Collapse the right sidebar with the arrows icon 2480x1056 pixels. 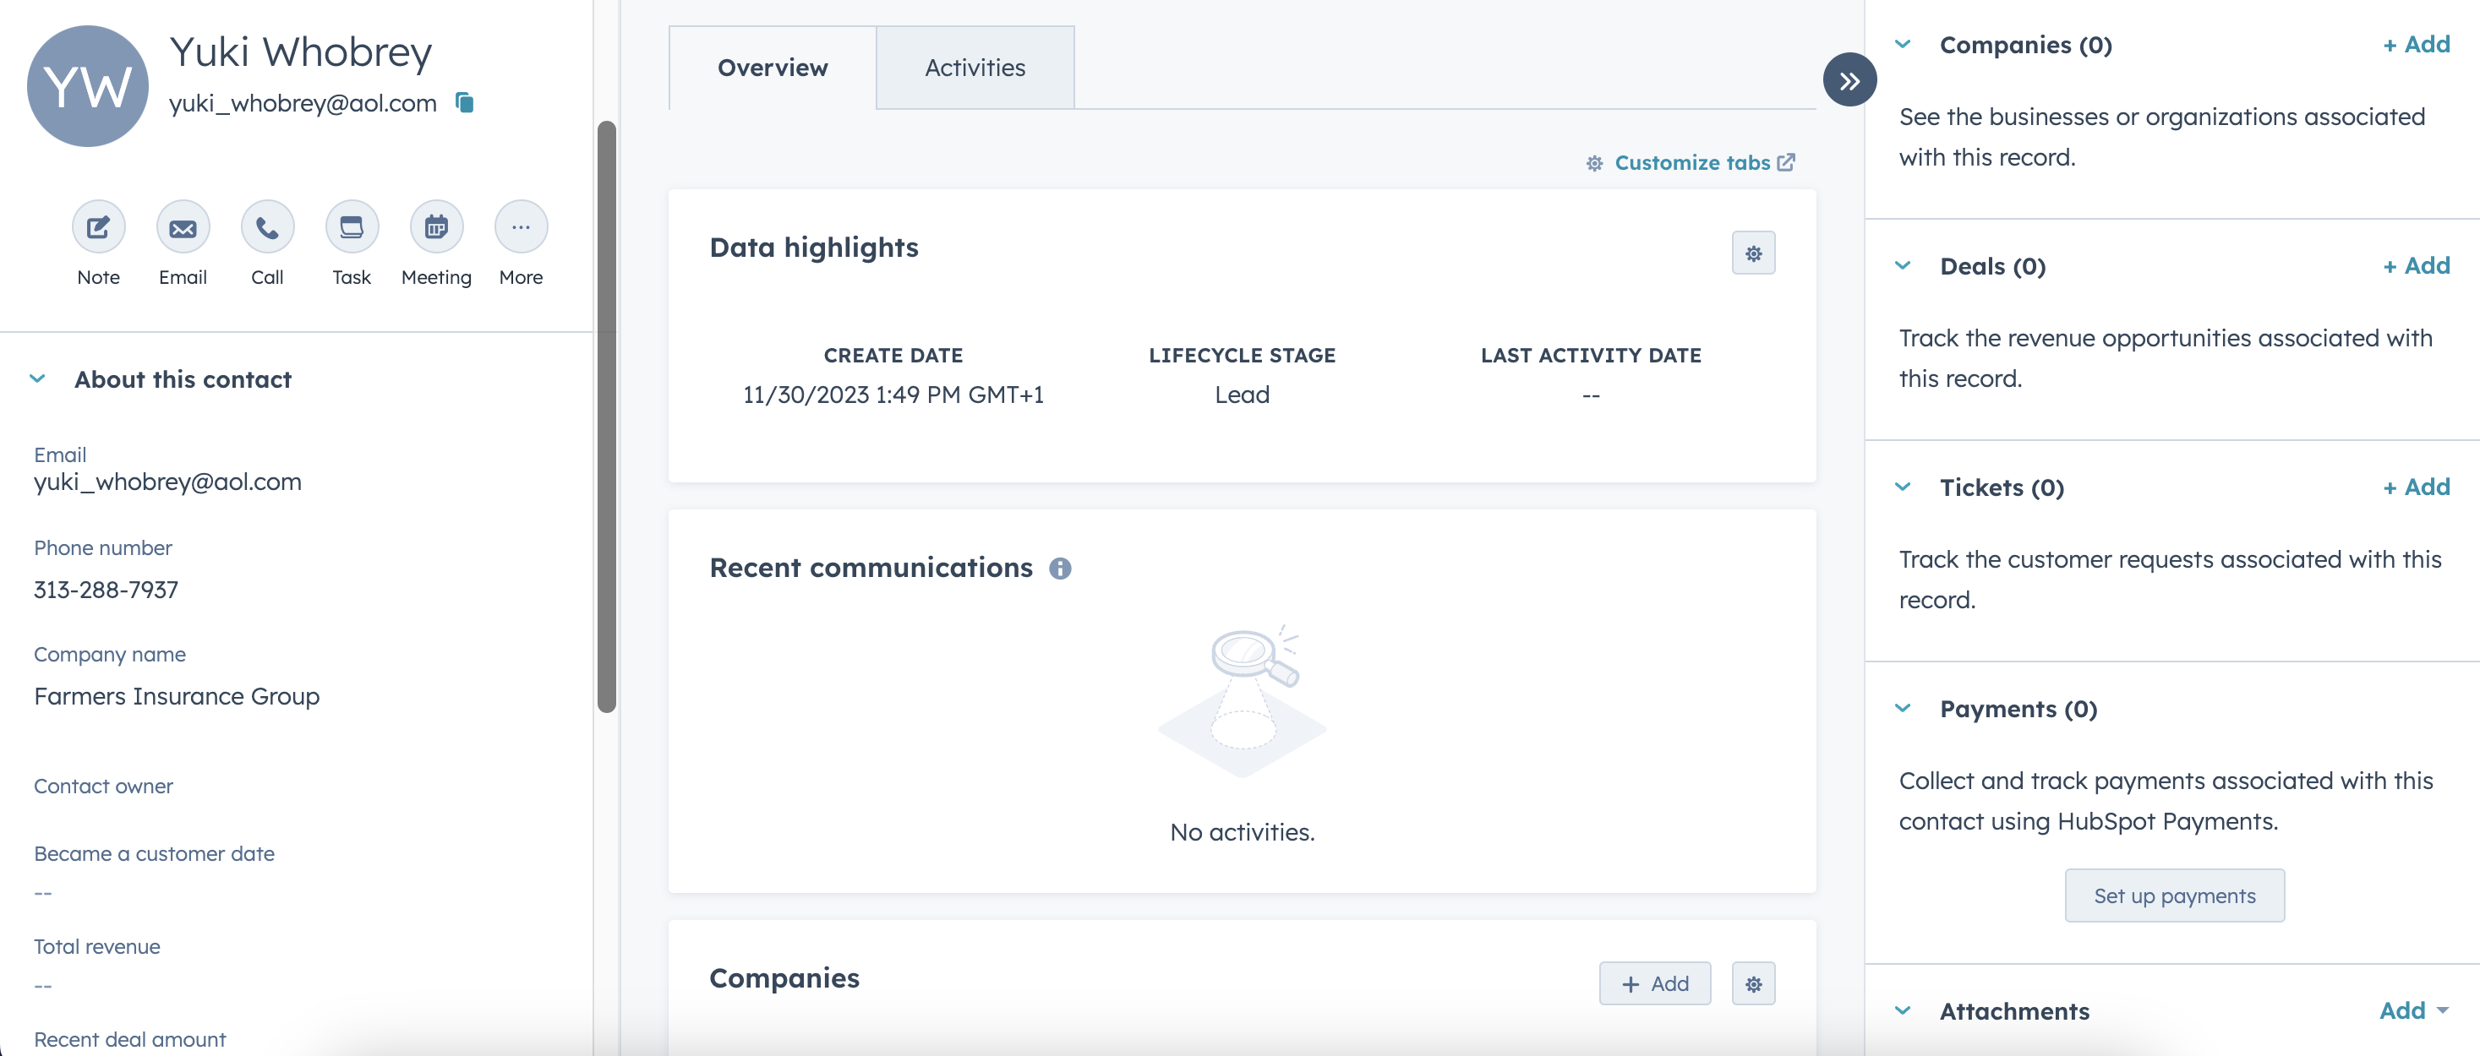(1849, 80)
